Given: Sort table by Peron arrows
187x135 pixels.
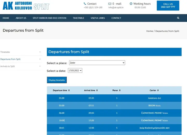Looking at the screenshot, I should pyautogui.click(x=120, y=90).
